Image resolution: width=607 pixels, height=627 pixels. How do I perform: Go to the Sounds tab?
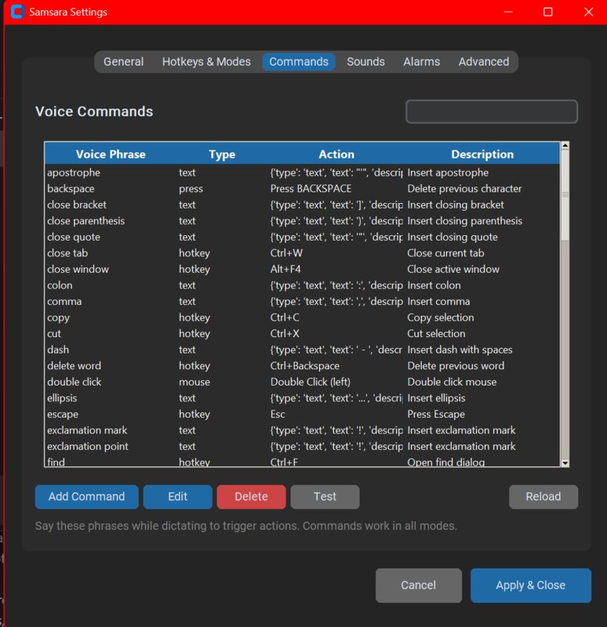click(x=365, y=62)
